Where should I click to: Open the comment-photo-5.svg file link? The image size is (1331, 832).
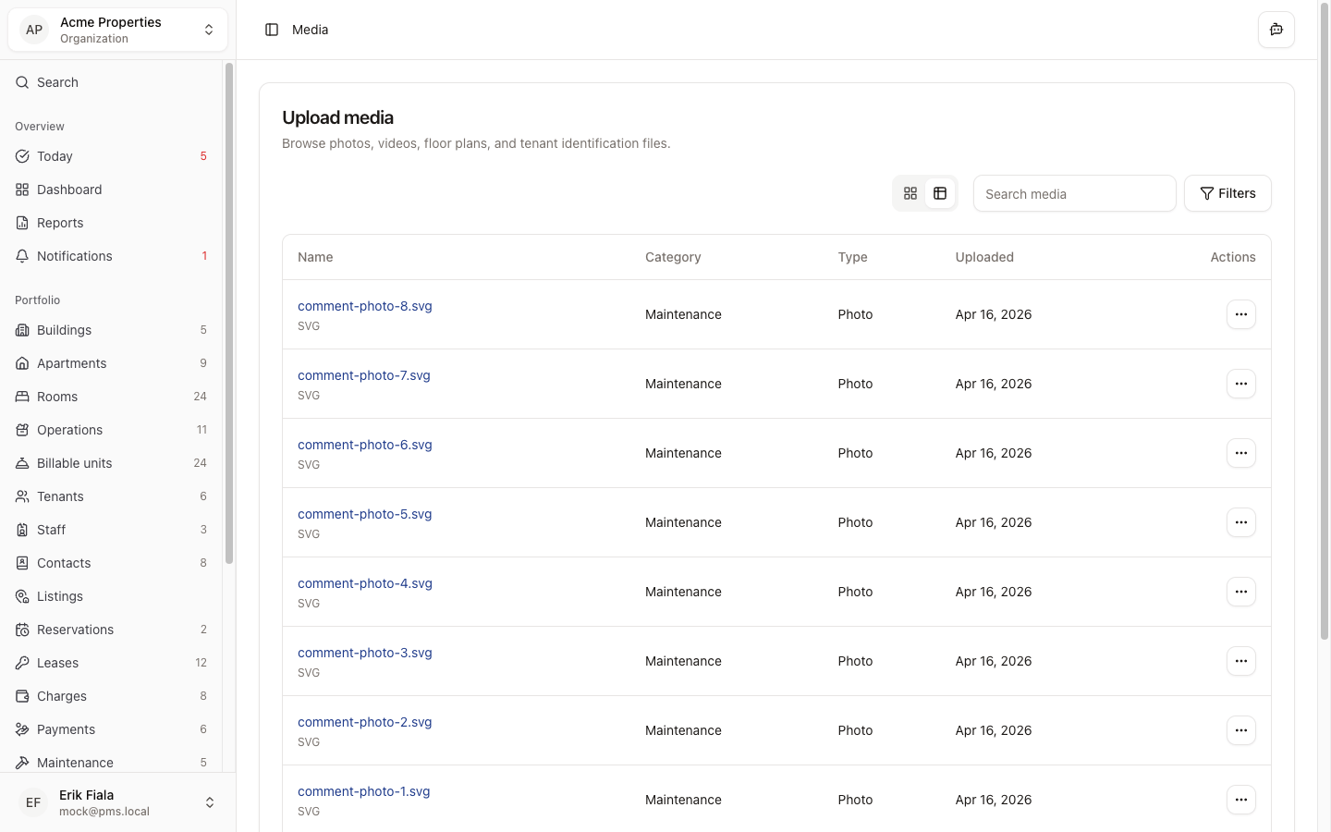tap(364, 514)
